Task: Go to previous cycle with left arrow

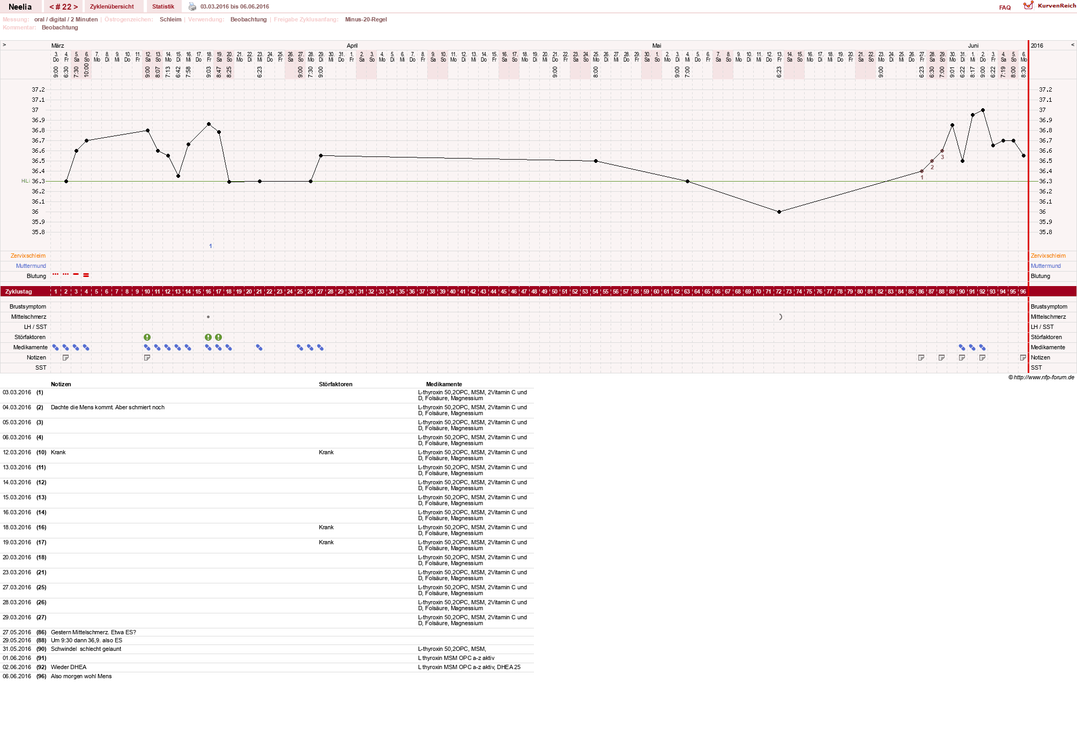Action: pos(51,7)
